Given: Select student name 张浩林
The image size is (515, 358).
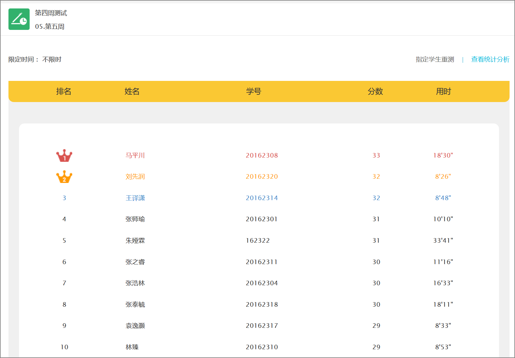Looking at the screenshot, I should click(135, 283).
